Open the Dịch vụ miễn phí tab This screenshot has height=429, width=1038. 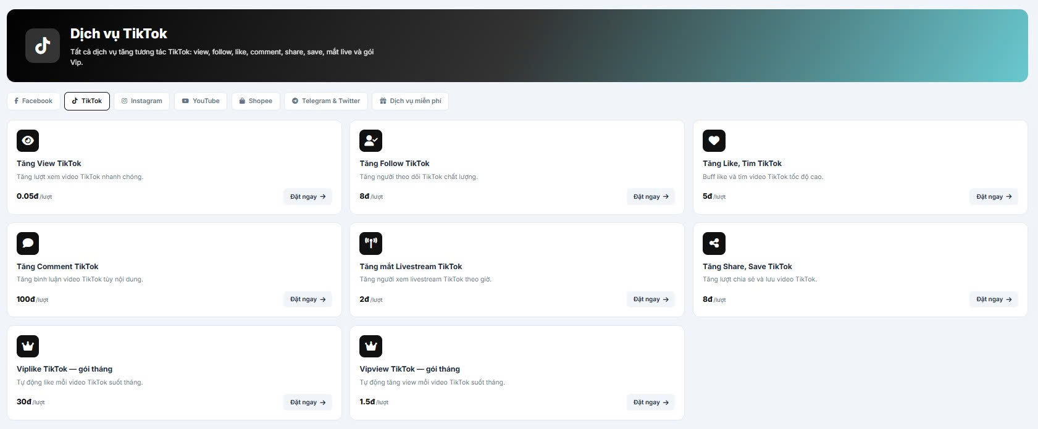[411, 101]
